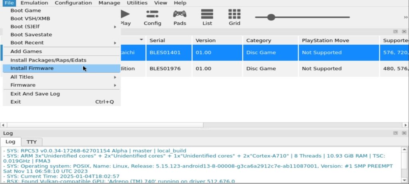Switch to the Log tab
The height and width of the screenshot is (184, 409).
(x=10, y=142)
